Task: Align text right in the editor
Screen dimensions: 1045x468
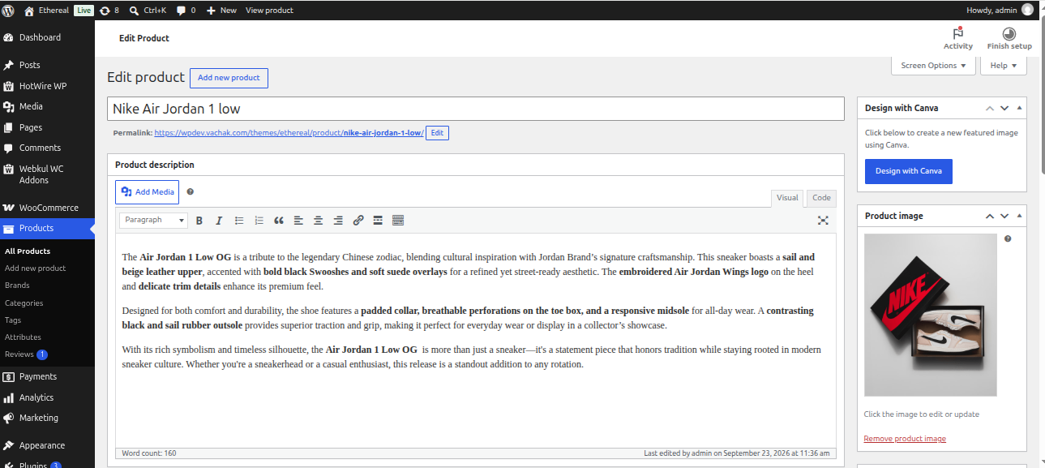Action: point(338,221)
